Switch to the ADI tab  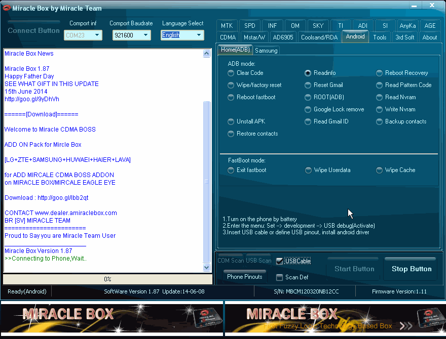363,26
